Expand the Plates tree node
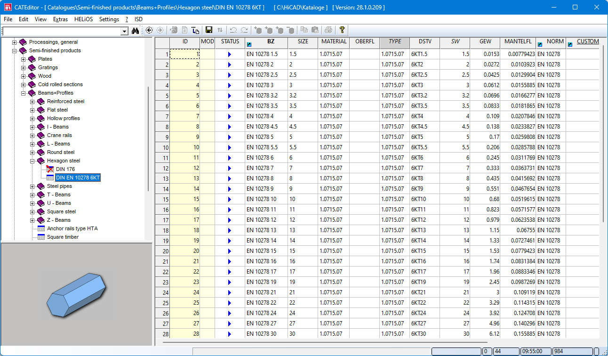This screenshot has width=608, height=356. [24, 59]
